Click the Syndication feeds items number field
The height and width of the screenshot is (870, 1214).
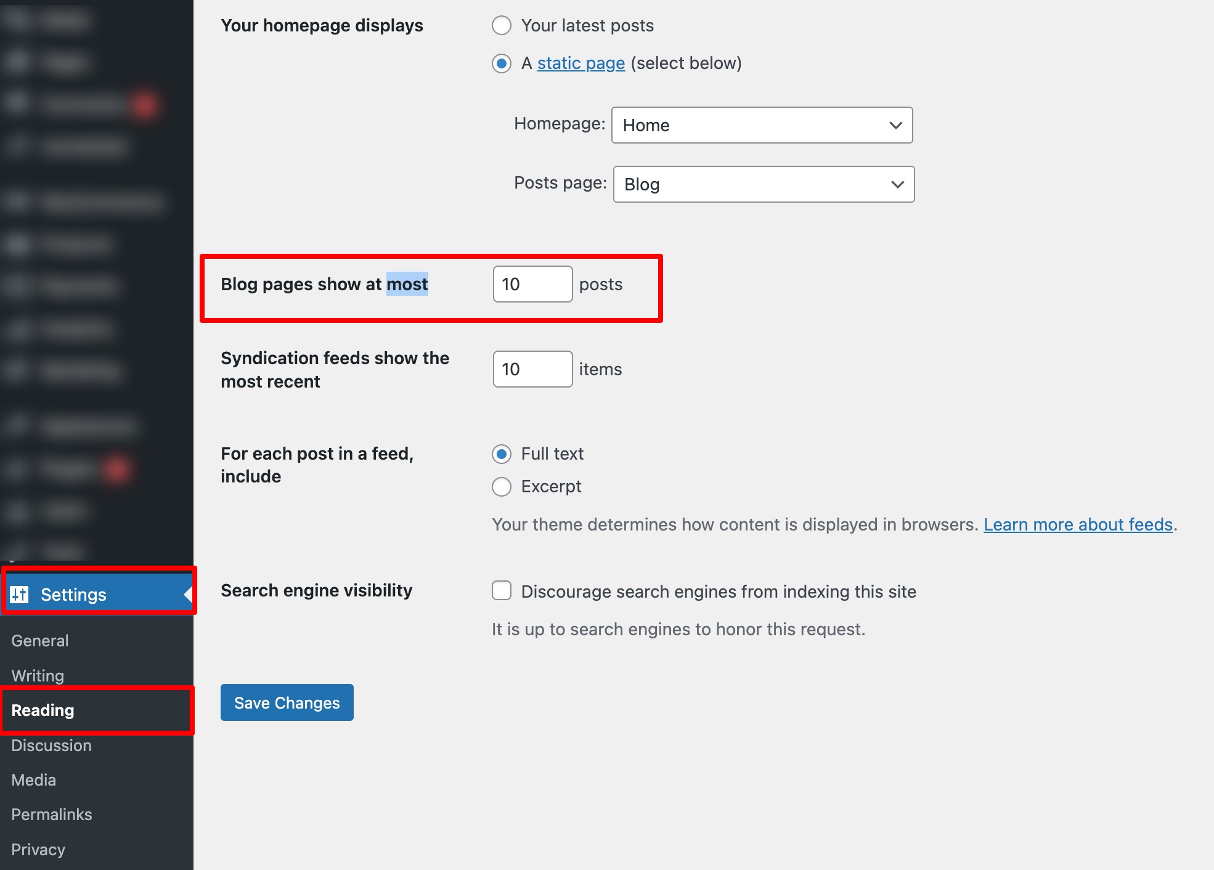532,369
